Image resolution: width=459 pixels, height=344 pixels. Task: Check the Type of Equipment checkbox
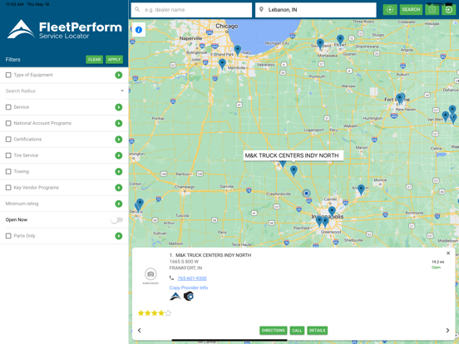point(8,75)
